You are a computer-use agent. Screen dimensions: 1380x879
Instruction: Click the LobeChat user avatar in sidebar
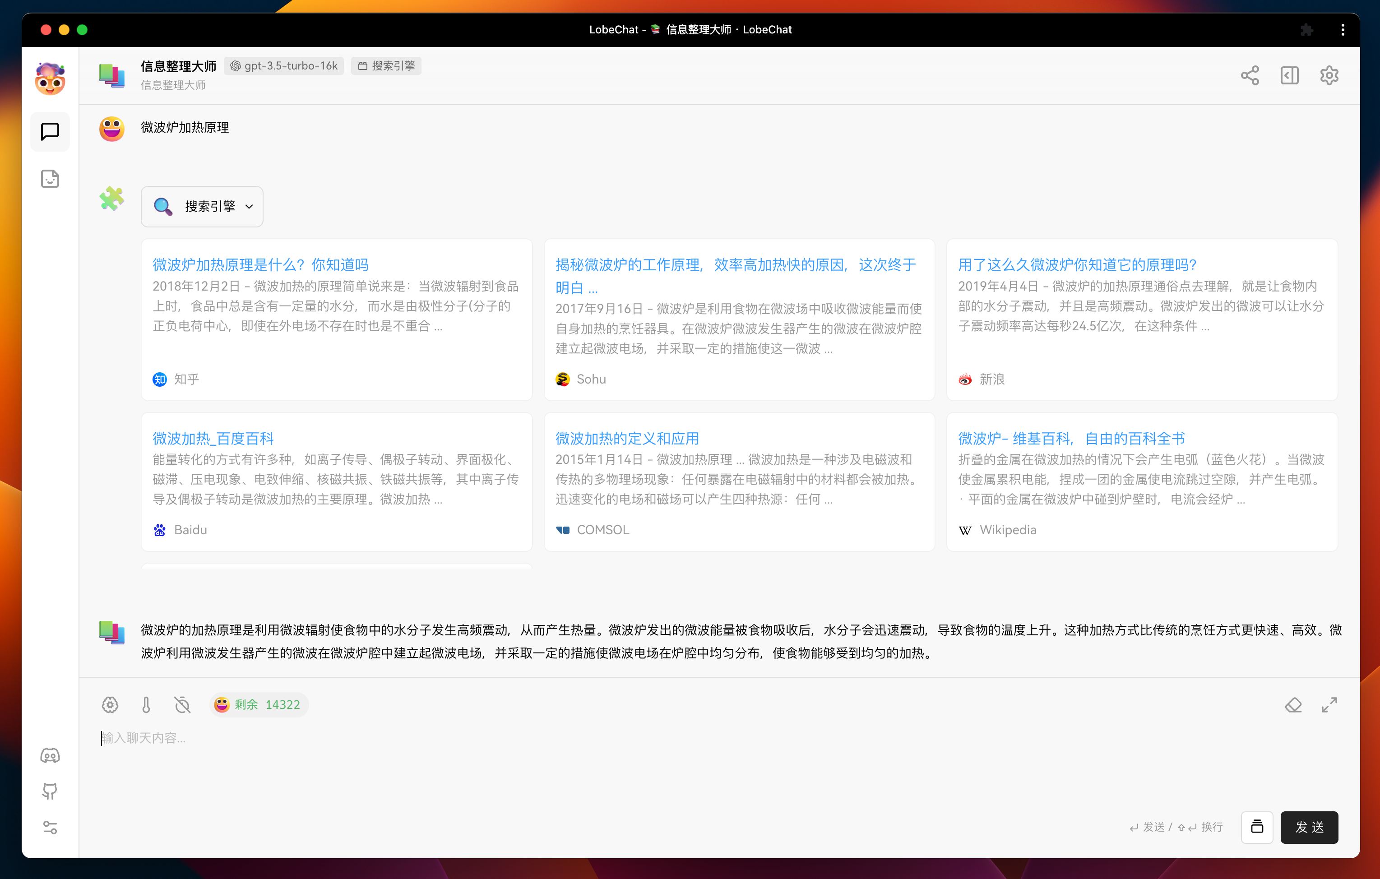coord(50,79)
